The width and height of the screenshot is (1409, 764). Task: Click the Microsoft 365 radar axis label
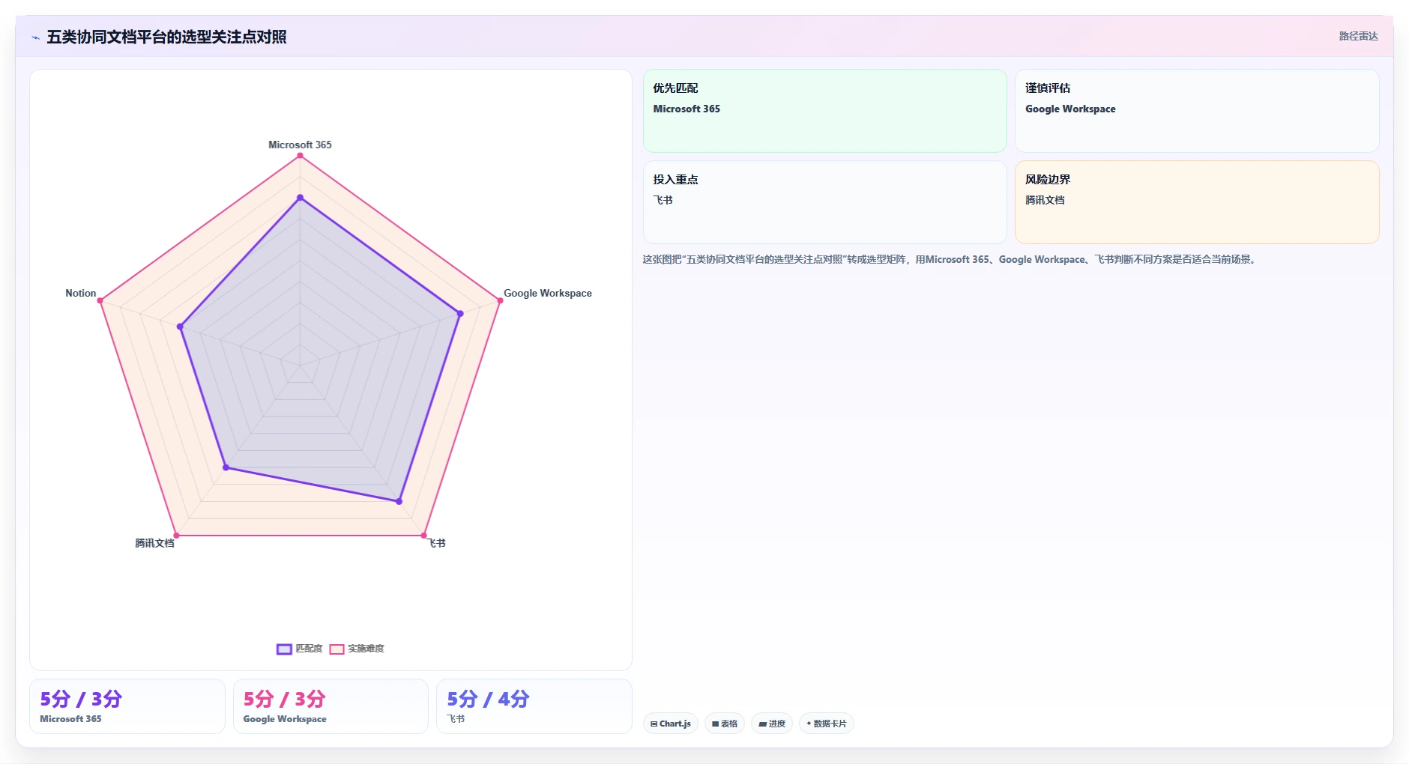[x=300, y=145]
